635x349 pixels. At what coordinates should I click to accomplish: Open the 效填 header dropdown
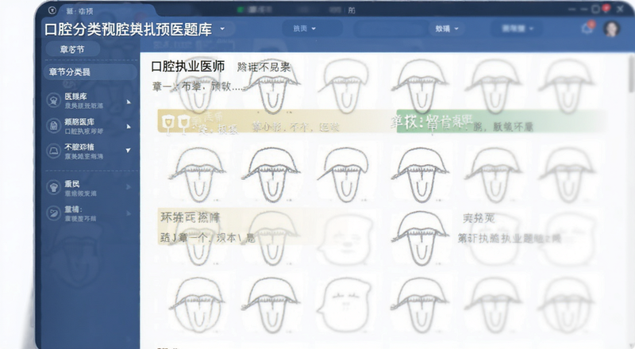[x=447, y=29]
